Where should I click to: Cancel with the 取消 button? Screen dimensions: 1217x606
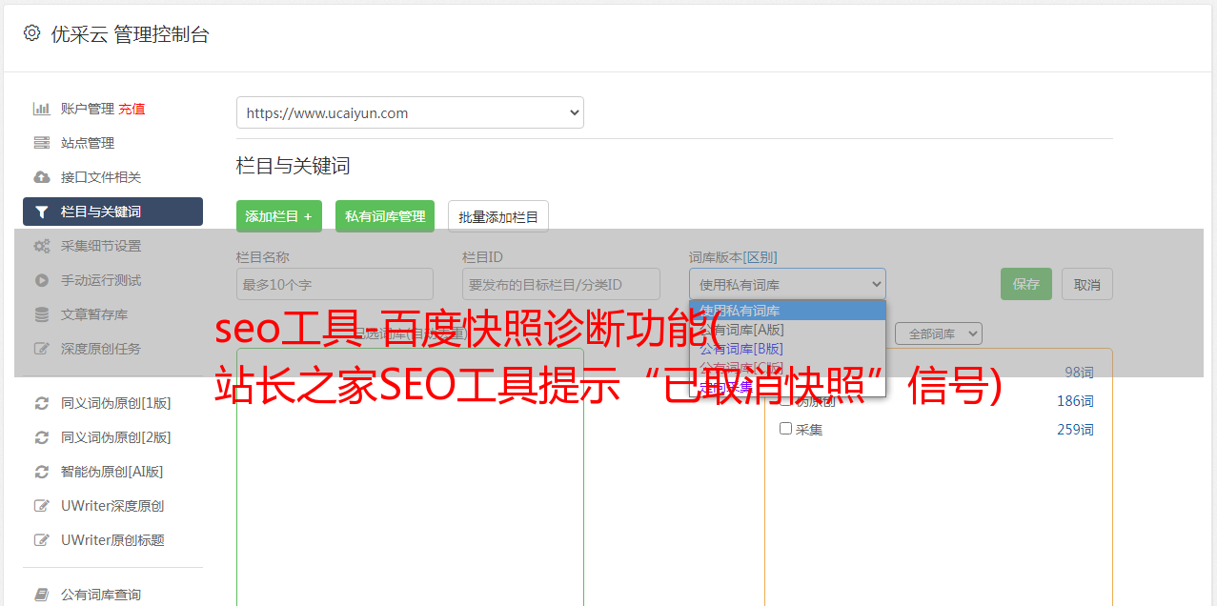click(x=1087, y=284)
